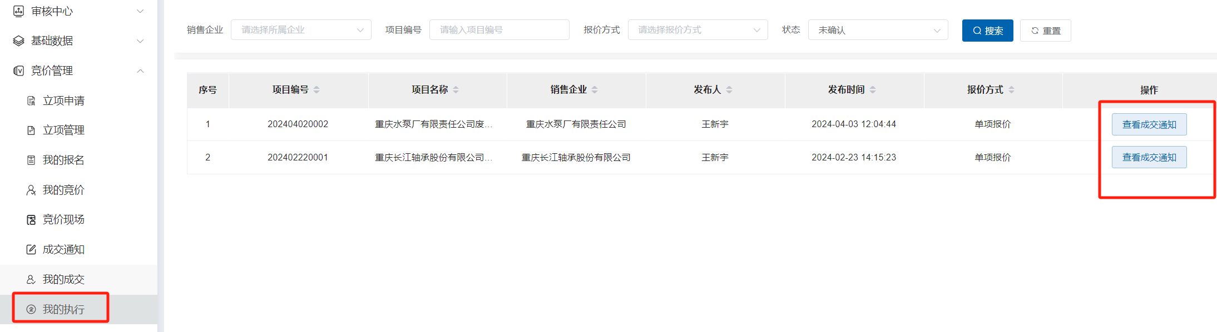Click the 基础数据 layers icon

coord(18,41)
